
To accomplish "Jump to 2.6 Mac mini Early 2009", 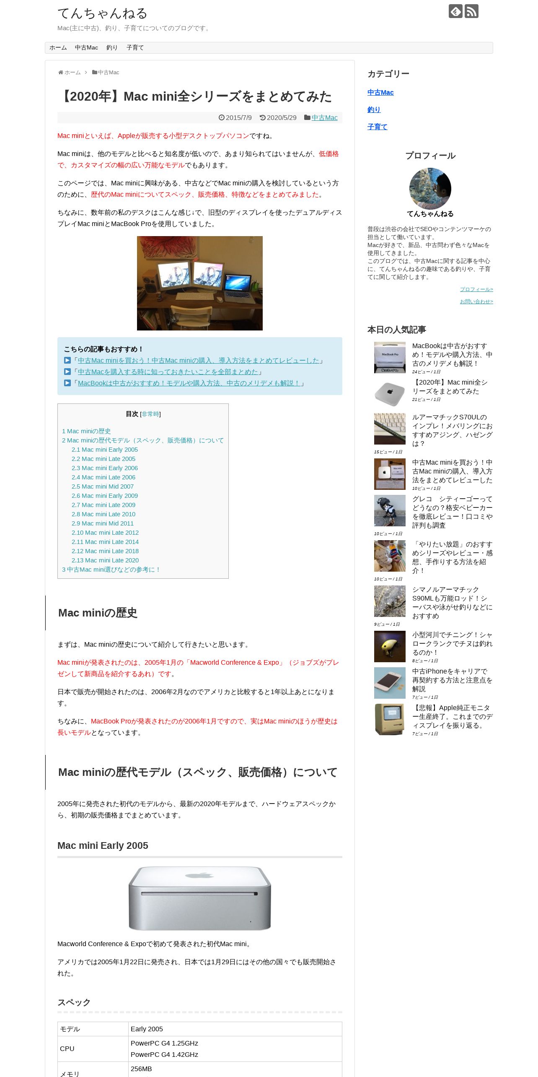I will 105,496.
